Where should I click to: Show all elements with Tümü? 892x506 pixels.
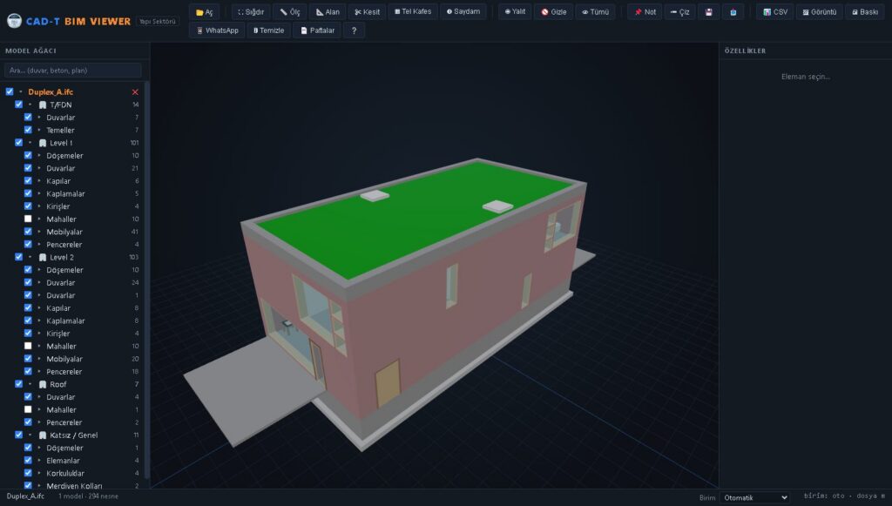pyautogui.click(x=595, y=12)
